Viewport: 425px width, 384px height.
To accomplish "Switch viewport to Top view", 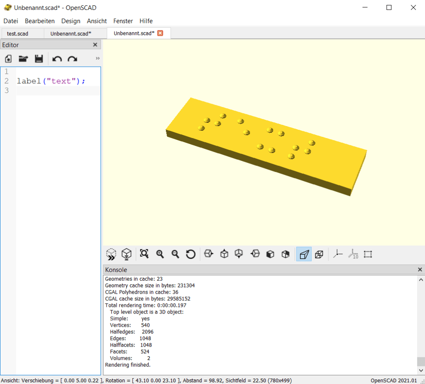I will [224, 254].
